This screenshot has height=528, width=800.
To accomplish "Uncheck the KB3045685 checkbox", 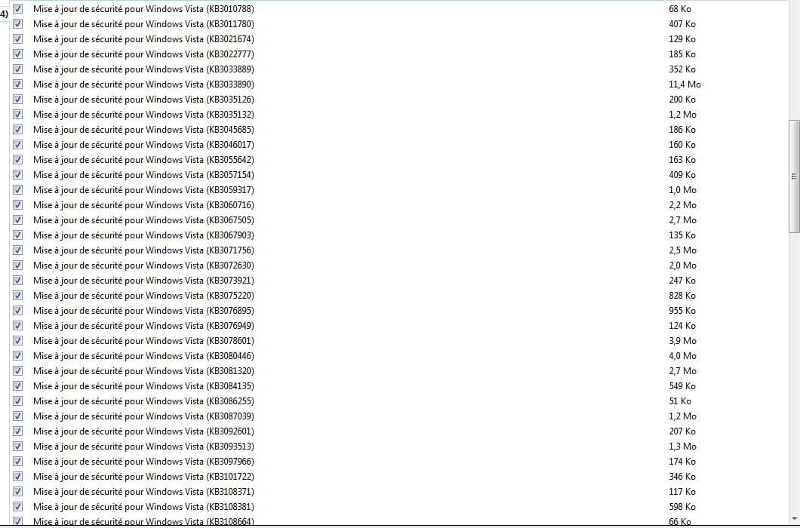I will click(x=18, y=130).
